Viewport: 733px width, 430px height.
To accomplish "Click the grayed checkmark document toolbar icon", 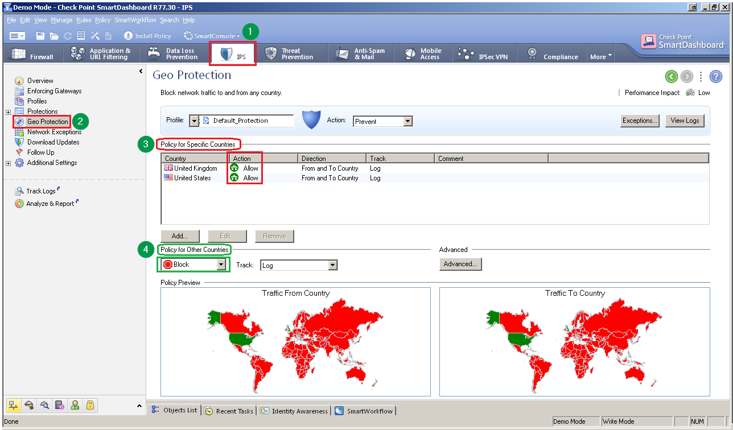I will [x=108, y=36].
